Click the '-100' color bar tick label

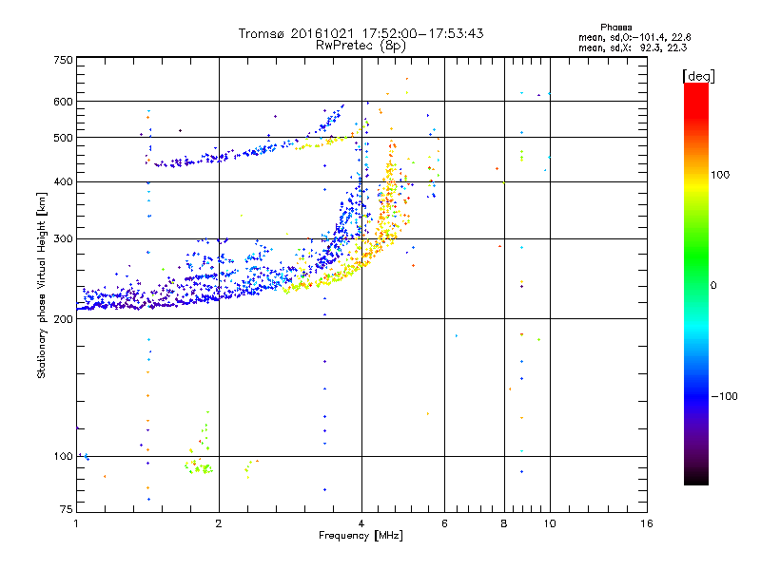(724, 396)
